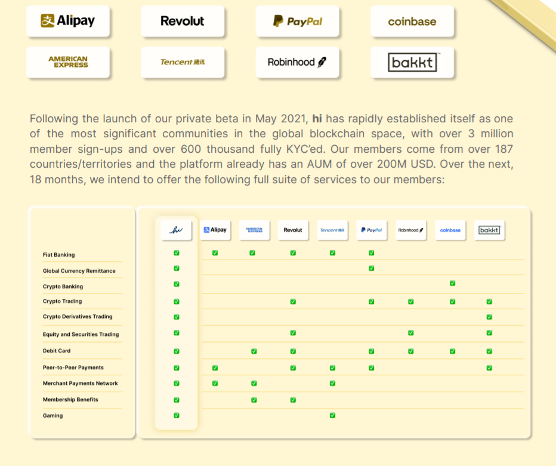The height and width of the screenshot is (466, 556).
Task: Click the large Revolut logo card
Action: click(x=183, y=21)
